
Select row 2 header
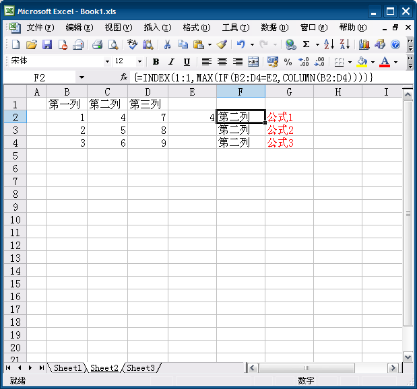[x=15, y=117]
